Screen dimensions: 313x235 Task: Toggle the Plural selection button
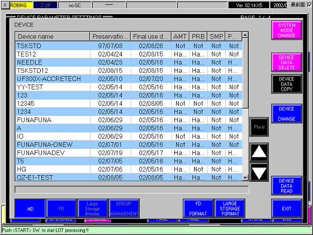[x=259, y=127]
